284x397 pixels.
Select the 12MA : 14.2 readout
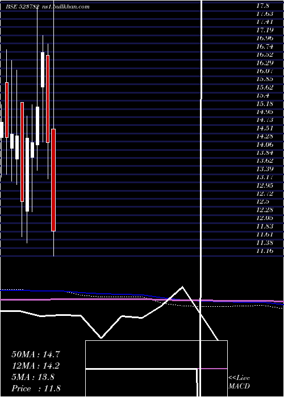[36, 366]
